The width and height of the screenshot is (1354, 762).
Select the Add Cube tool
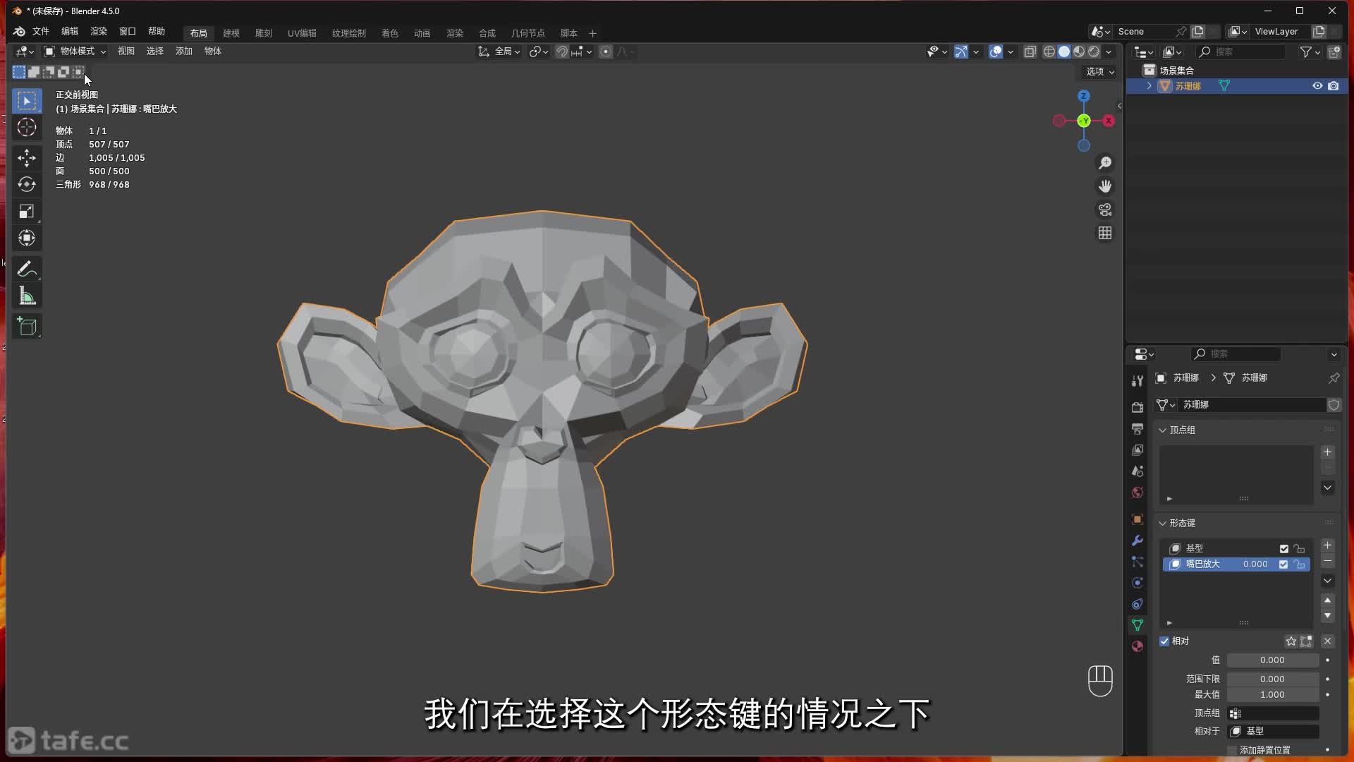(27, 326)
